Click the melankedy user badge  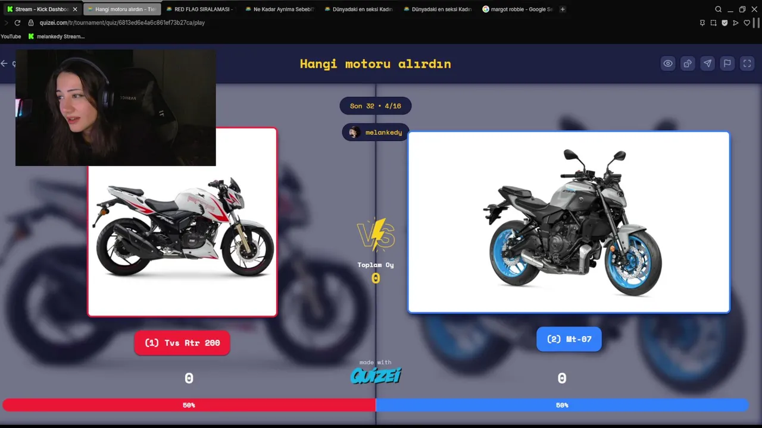(x=376, y=132)
